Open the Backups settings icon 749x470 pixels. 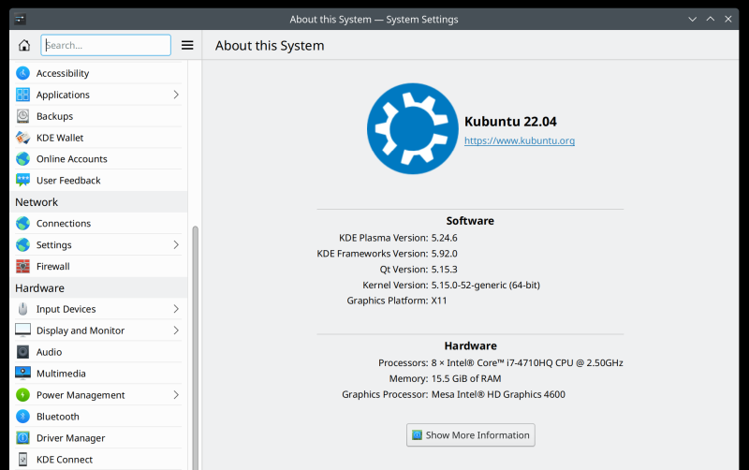(22, 116)
